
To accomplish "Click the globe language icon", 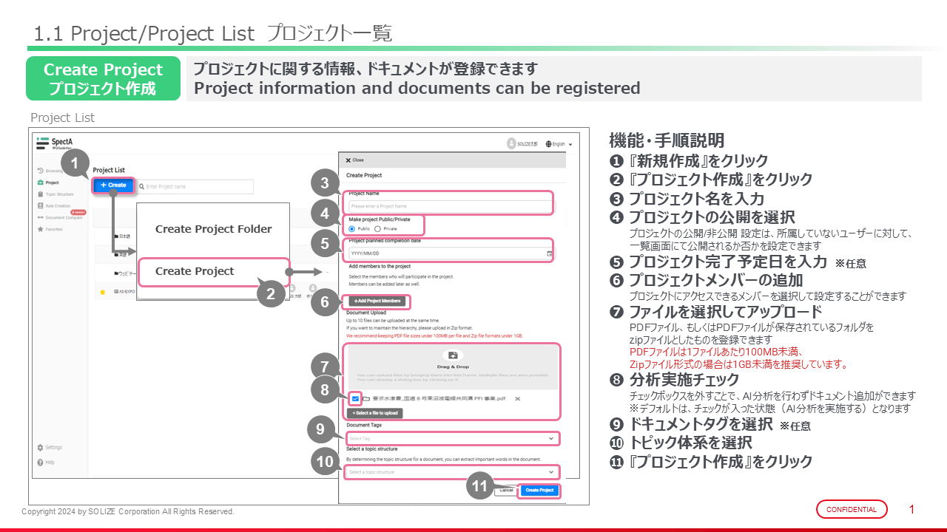I will point(549,144).
